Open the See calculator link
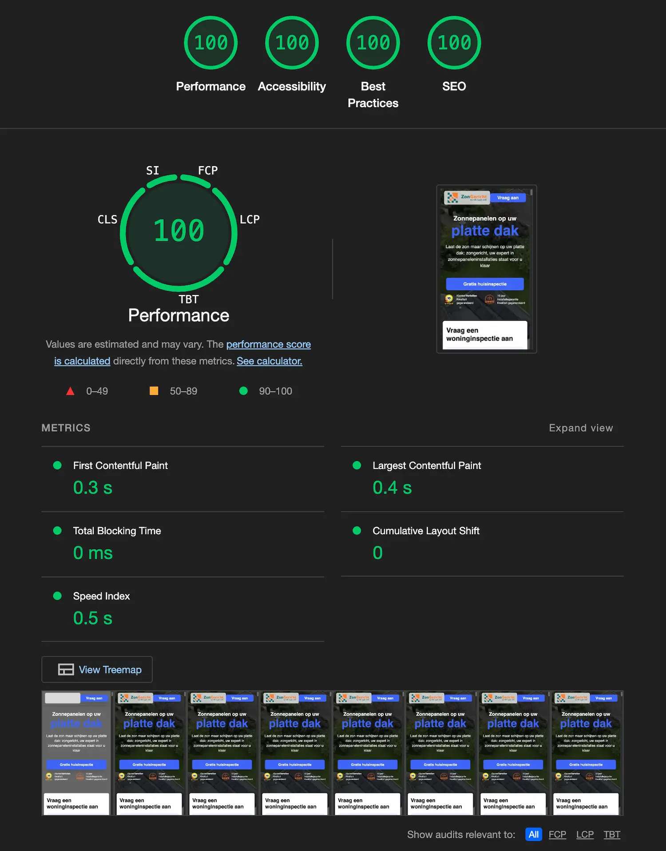 (x=269, y=361)
